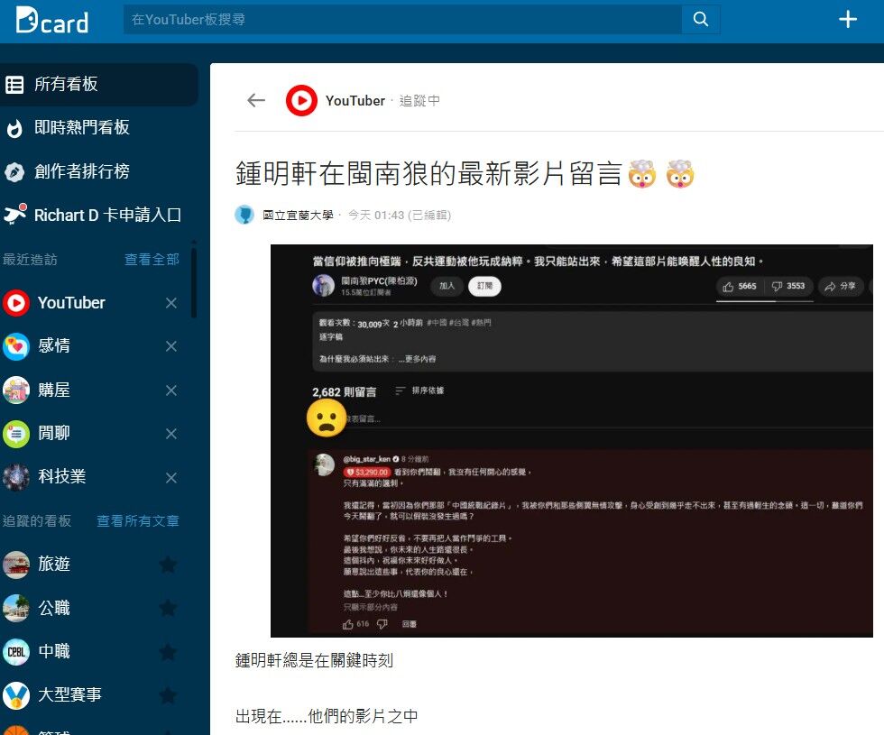Toggle the star for 旅遊 board
884x735 pixels.
click(x=168, y=565)
